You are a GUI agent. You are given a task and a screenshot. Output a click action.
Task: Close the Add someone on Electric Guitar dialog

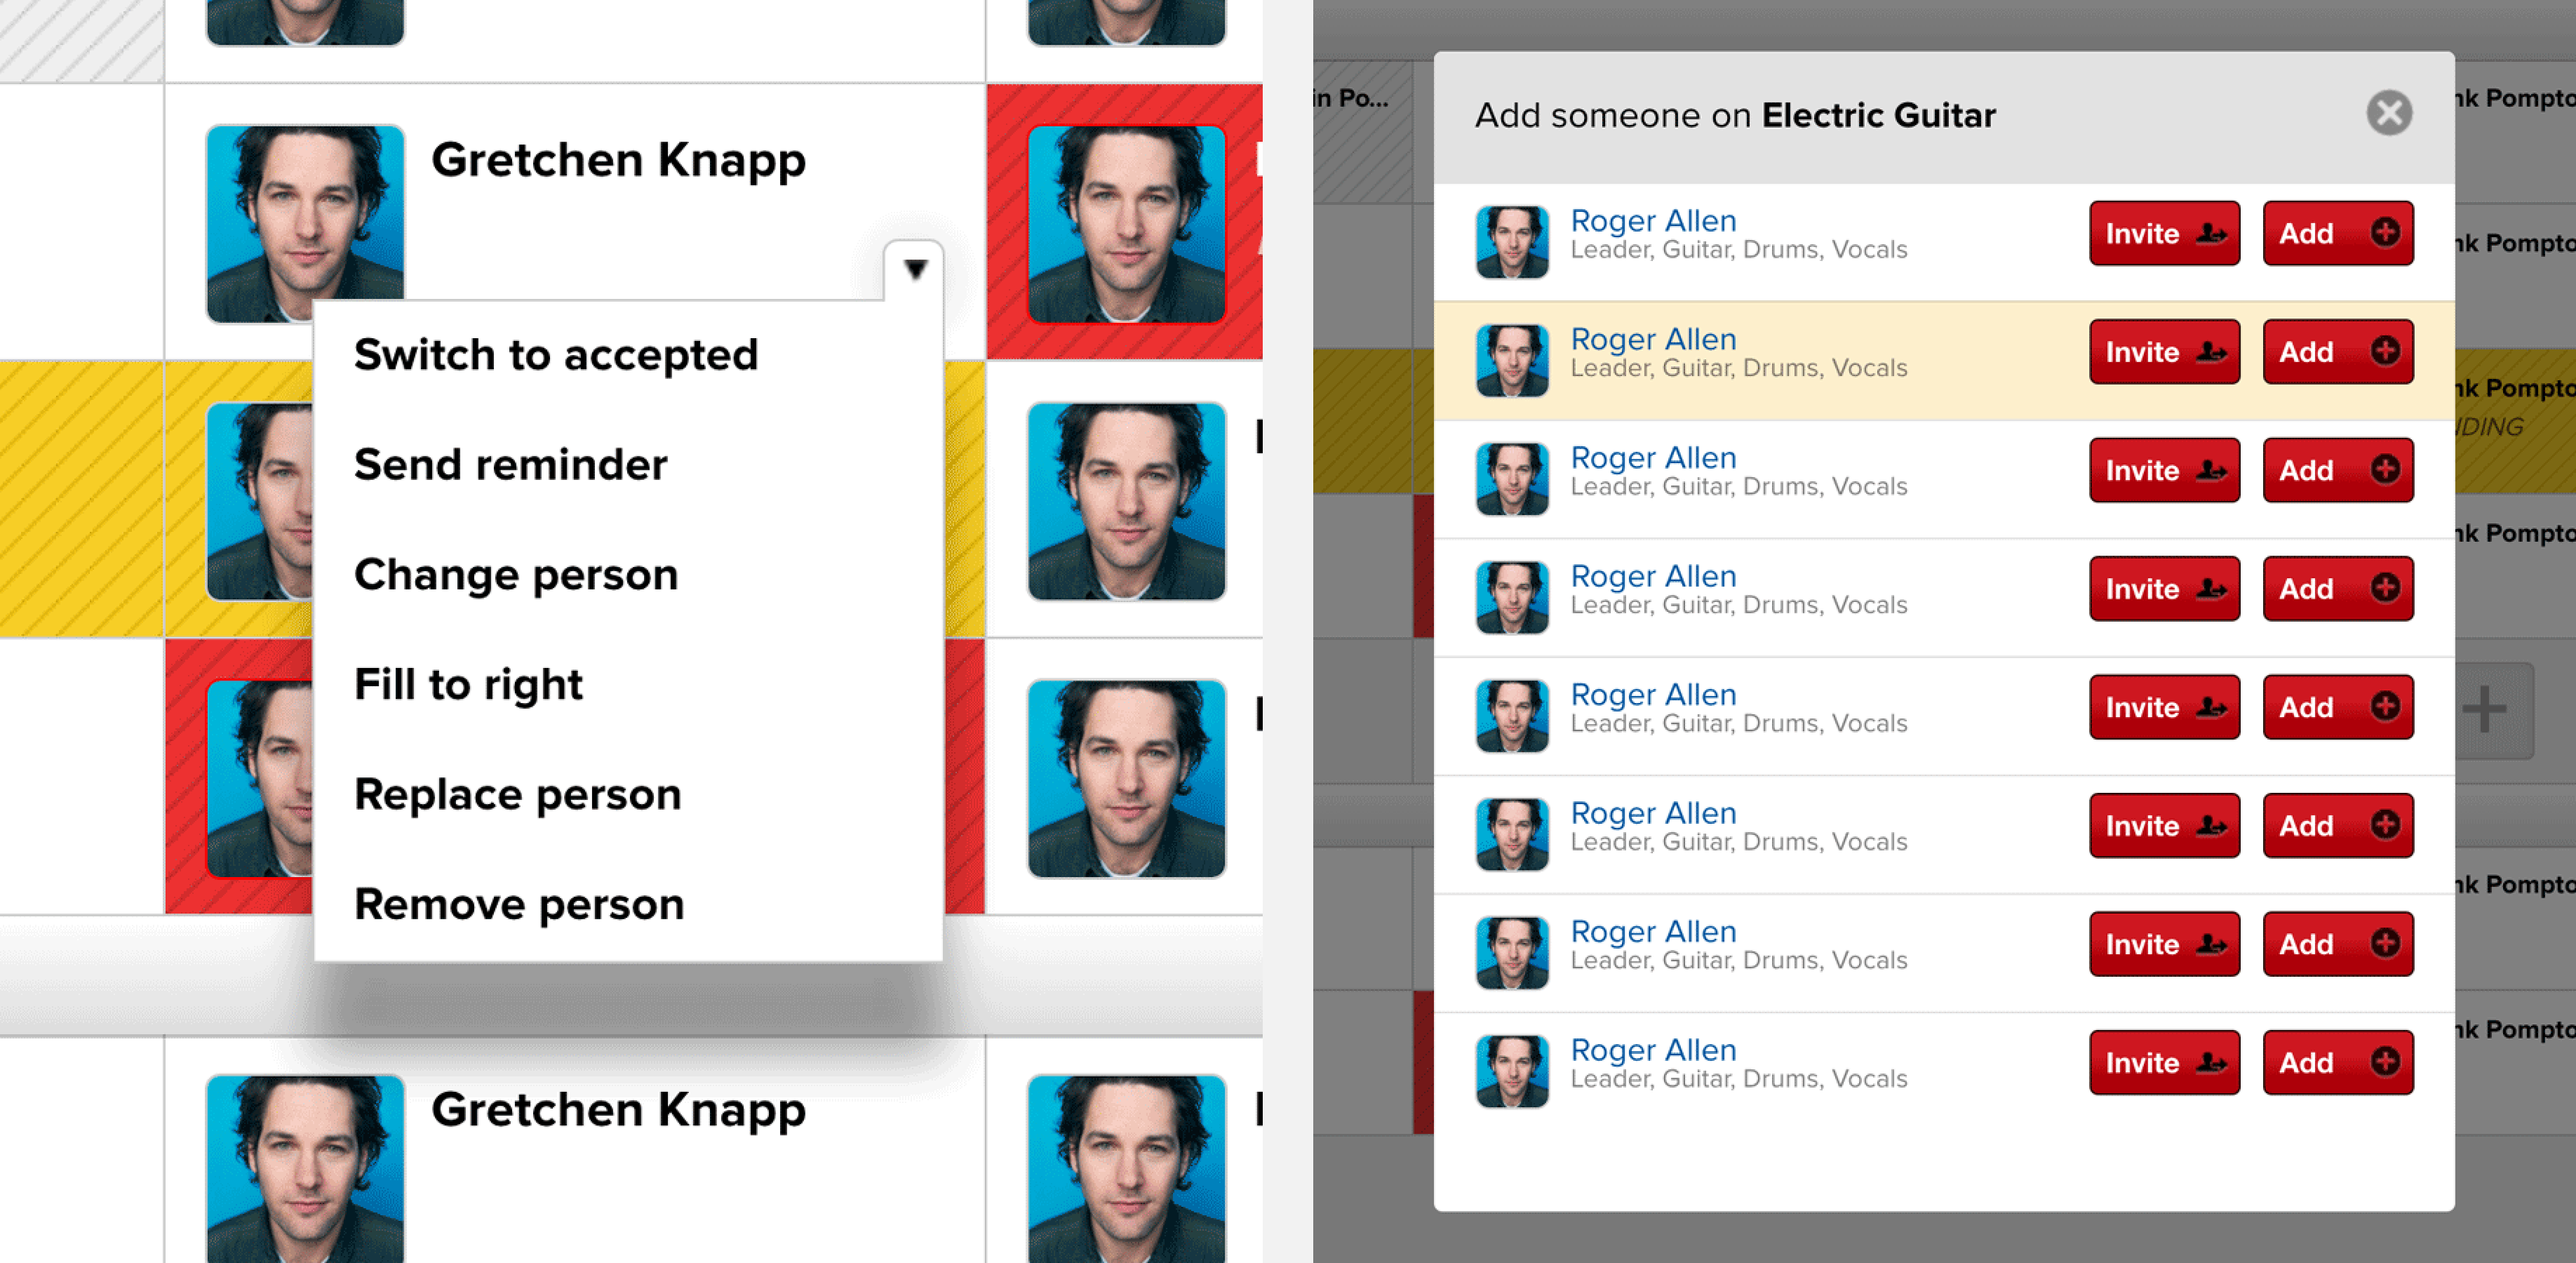(x=2388, y=113)
